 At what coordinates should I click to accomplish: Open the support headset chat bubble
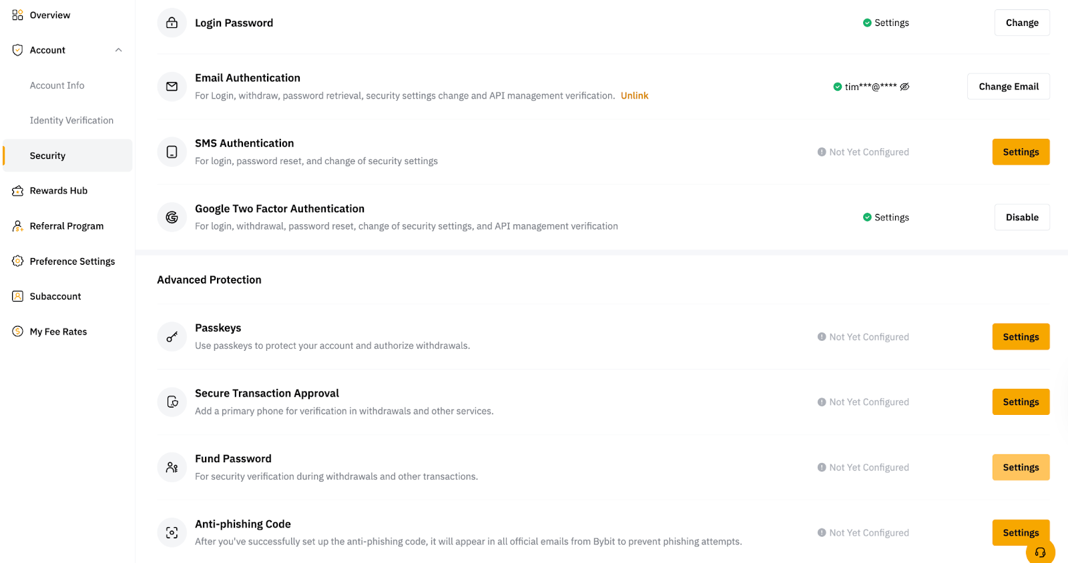tap(1040, 552)
